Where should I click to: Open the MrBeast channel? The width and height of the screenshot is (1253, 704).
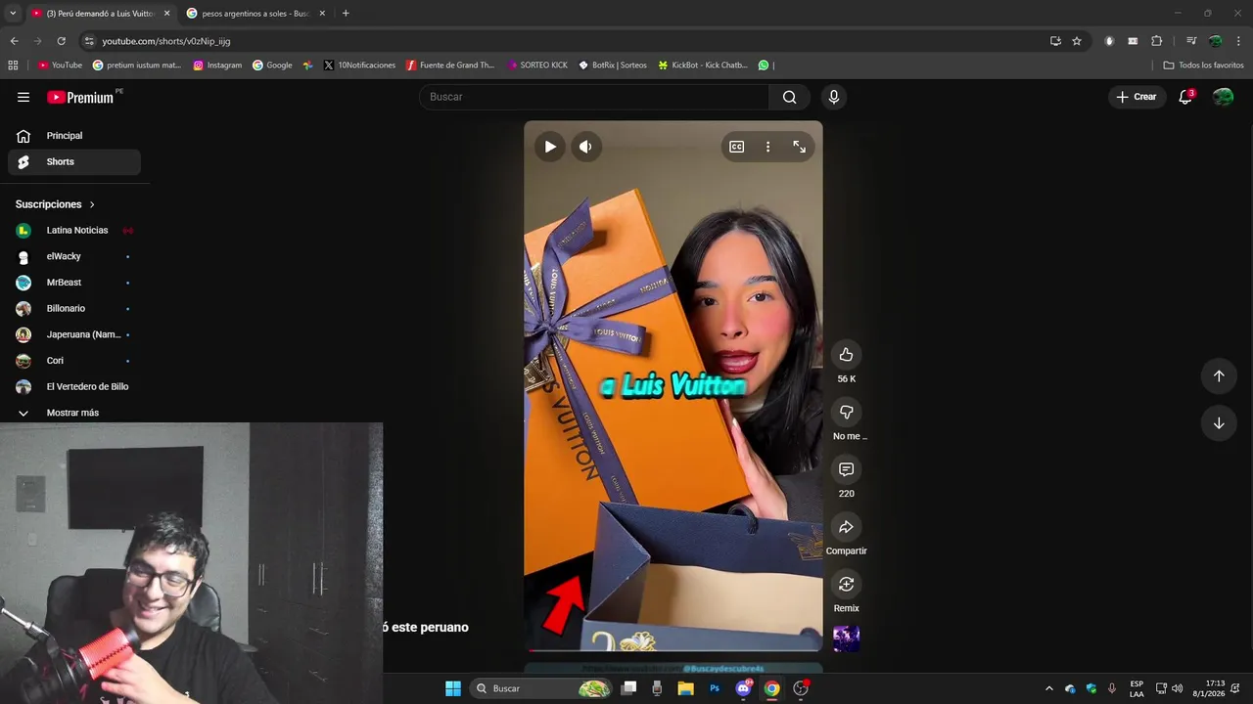click(74, 283)
